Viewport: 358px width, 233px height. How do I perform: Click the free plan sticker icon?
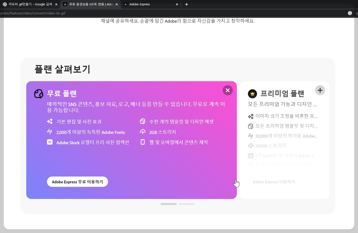point(39,94)
